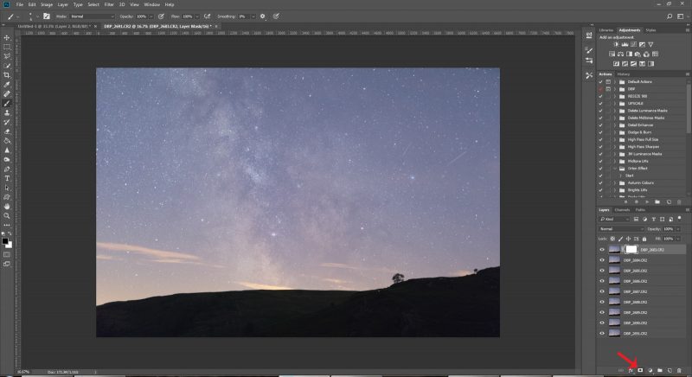Select the Eyedropper tool
Screen dimensions: 692x377
tap(7, 85)
